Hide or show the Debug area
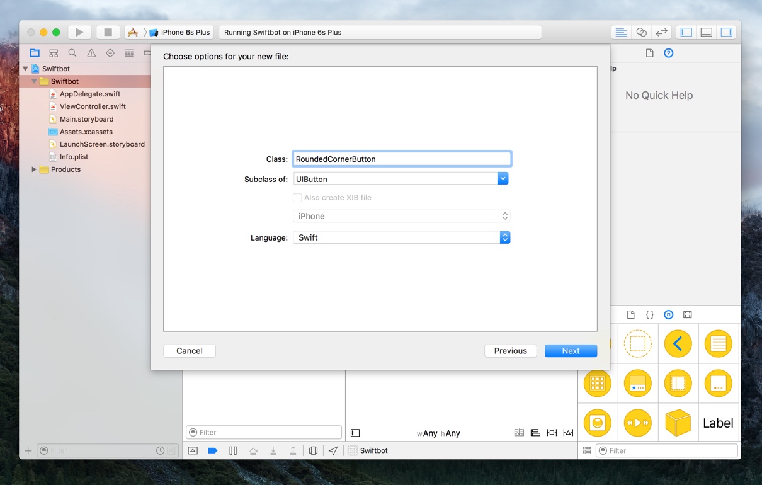The height and width of the screenshot is (485, 762). (707, 32)
